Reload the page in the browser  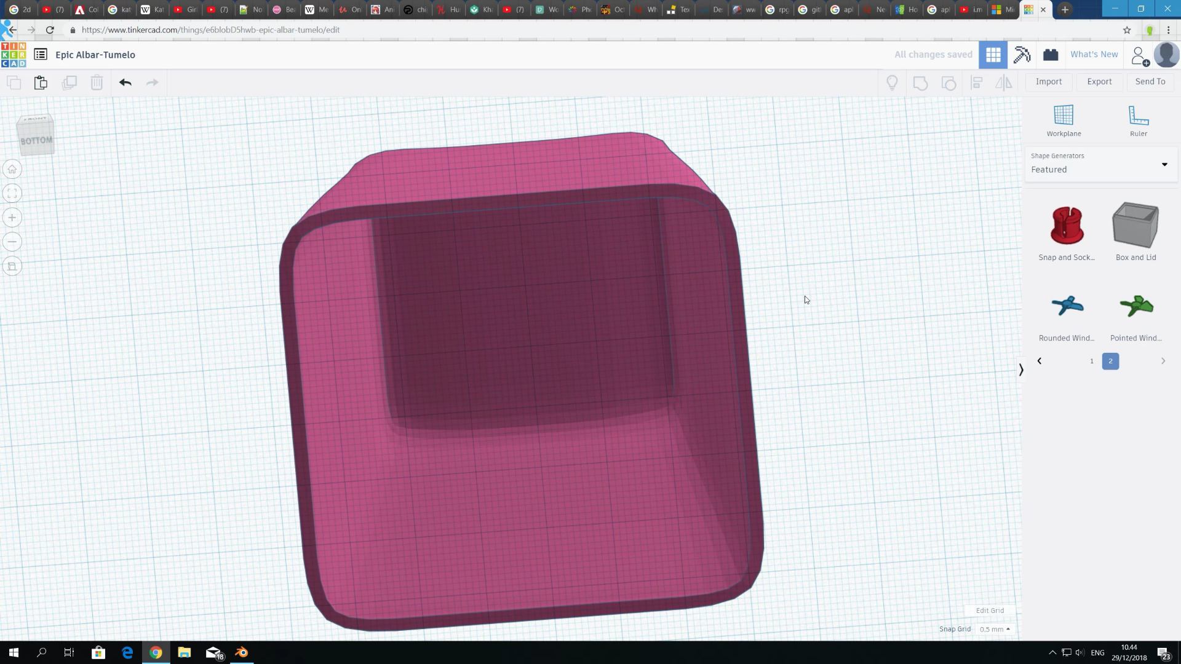[50, 30]
